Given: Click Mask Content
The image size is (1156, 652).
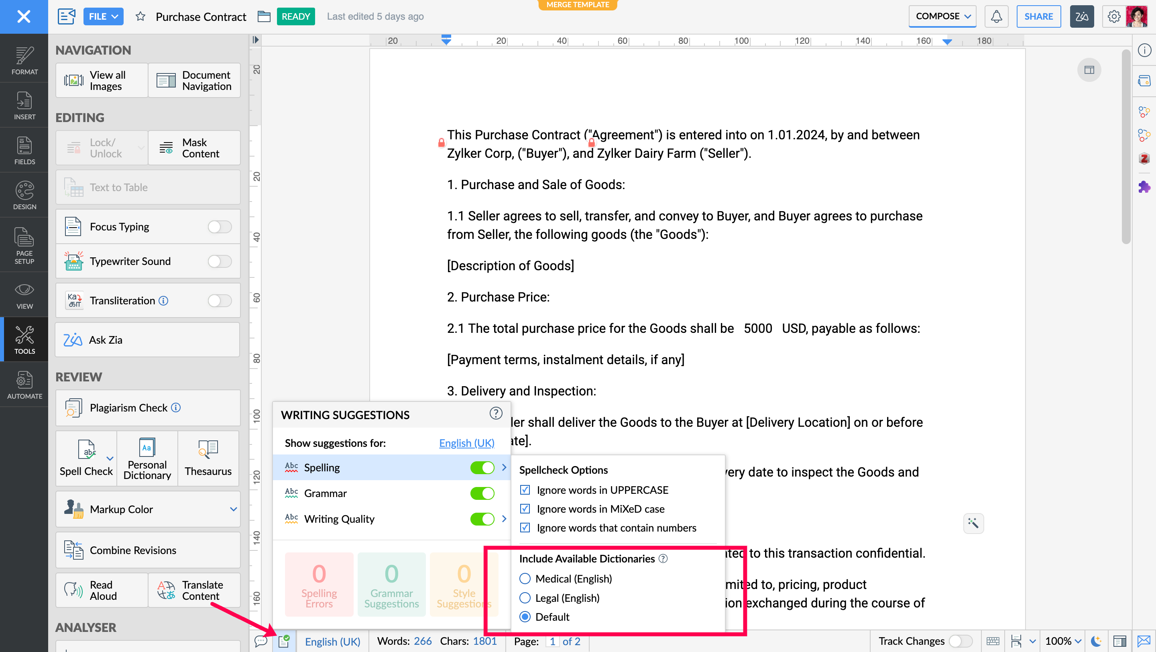Looking at the screenshot, I should tap(194, 148).
